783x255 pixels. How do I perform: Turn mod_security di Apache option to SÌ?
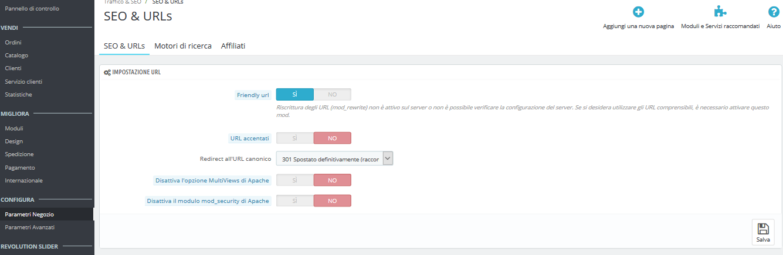(295, 201)
